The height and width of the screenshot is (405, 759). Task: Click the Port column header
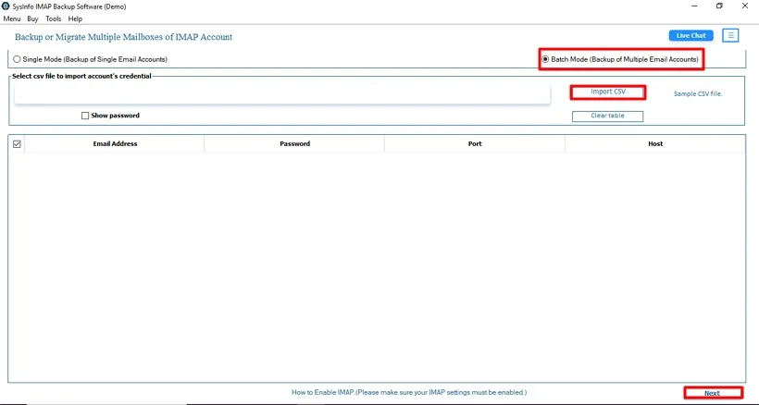[x=475, y=143]
